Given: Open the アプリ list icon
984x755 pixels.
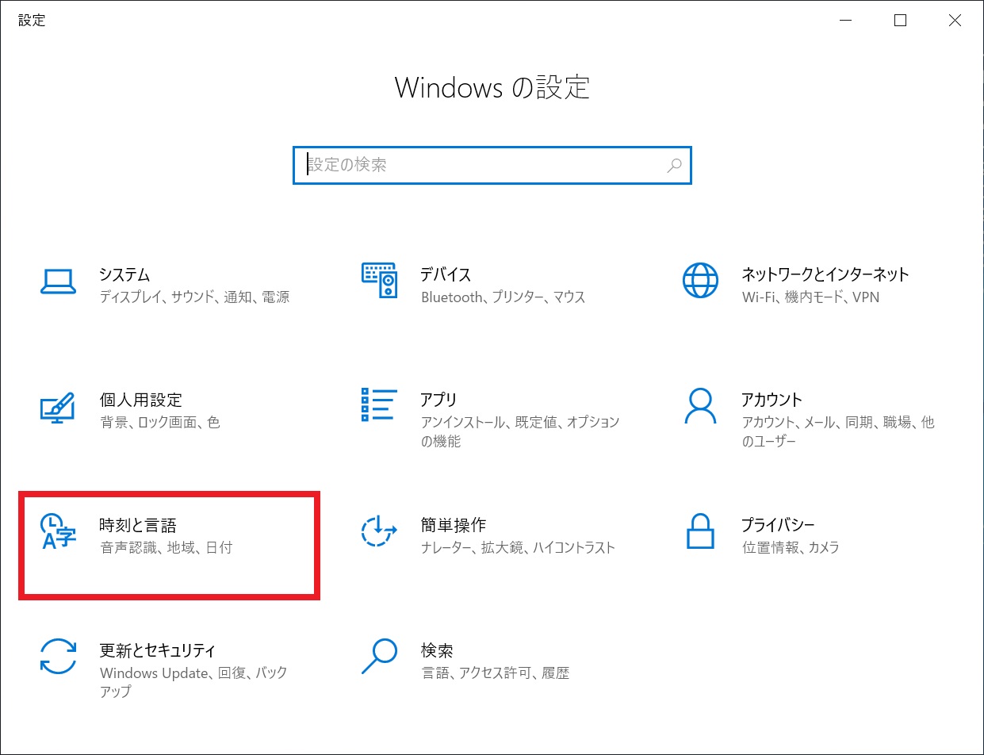Looking at the screenshot, I should (x=379, y=405).
